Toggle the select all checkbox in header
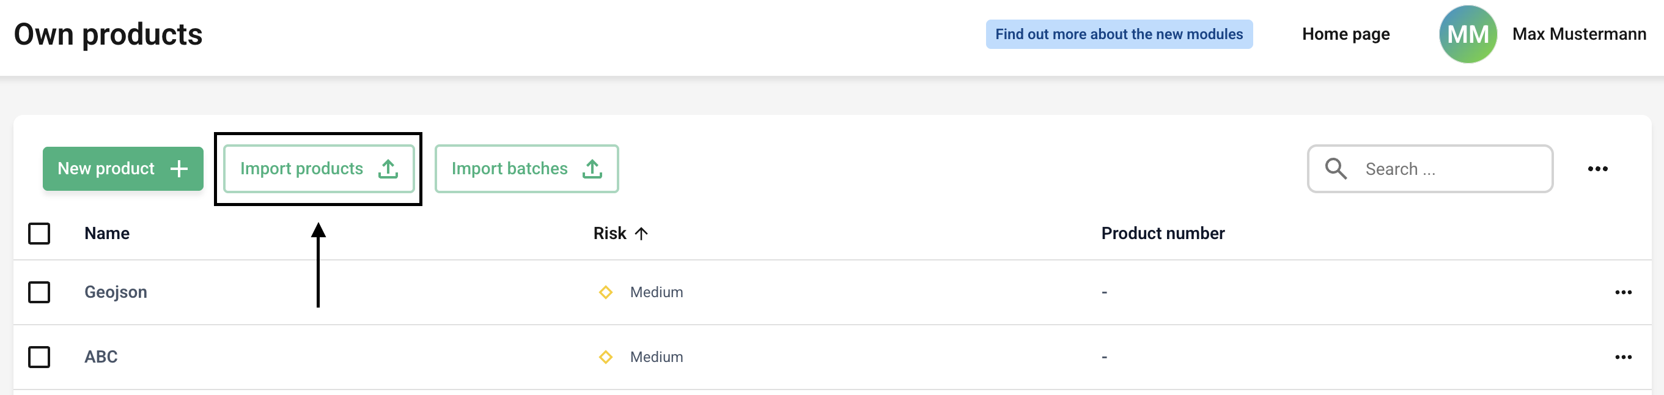The image size is (1664, 395). point(39,234)
